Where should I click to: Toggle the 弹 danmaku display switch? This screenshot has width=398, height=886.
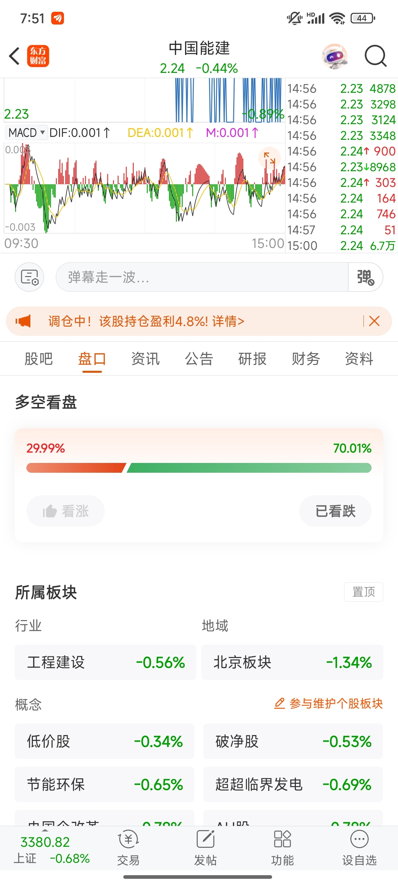coord(365,277)
